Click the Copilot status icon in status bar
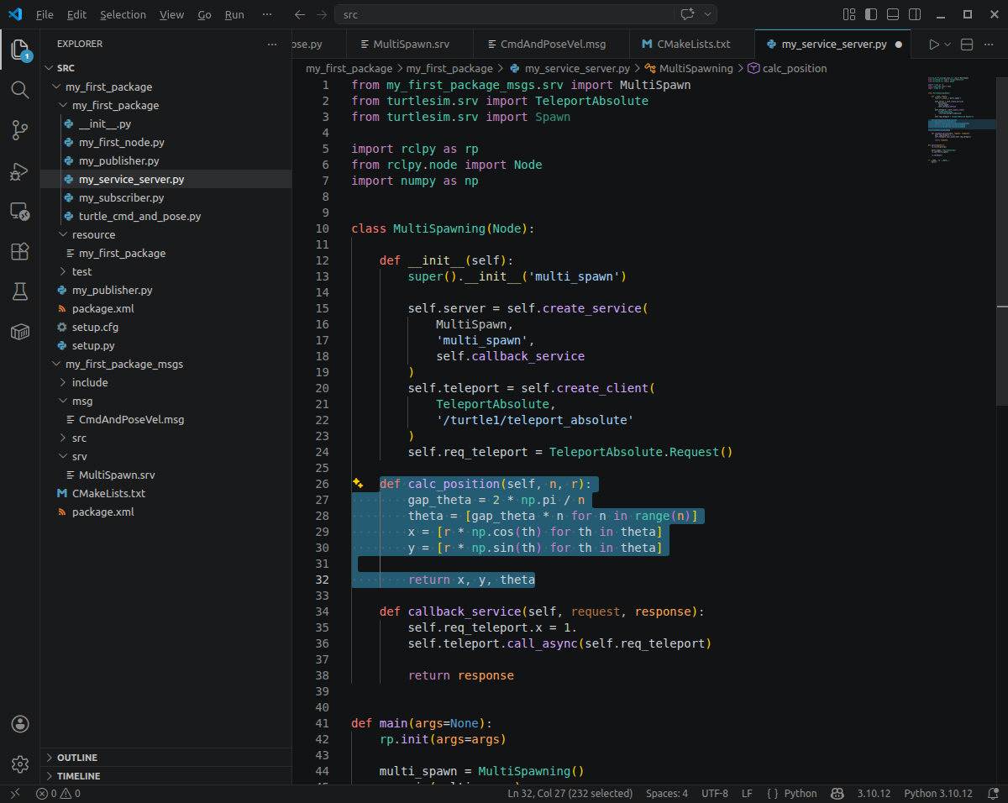The width and height of the screenshot is (1008, 803). click(x=837, y=793)
